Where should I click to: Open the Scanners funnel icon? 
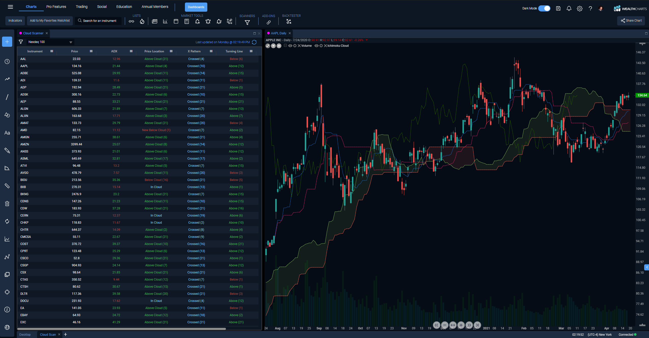(247, 22)
